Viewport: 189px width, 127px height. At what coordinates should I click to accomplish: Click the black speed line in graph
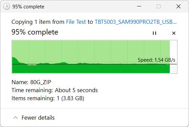[x=94, y=64]
